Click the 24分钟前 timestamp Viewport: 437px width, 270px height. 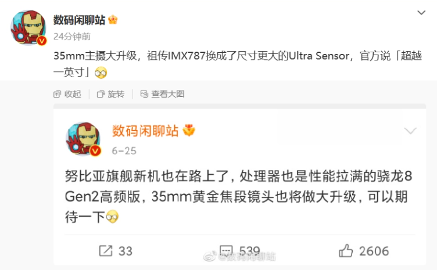(72, 37)
